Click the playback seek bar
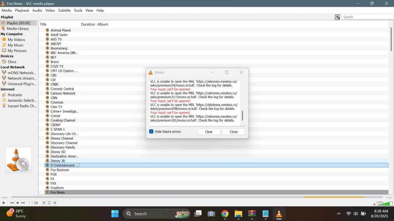Screen dimensions: 394x221 [x=197, y=197]
